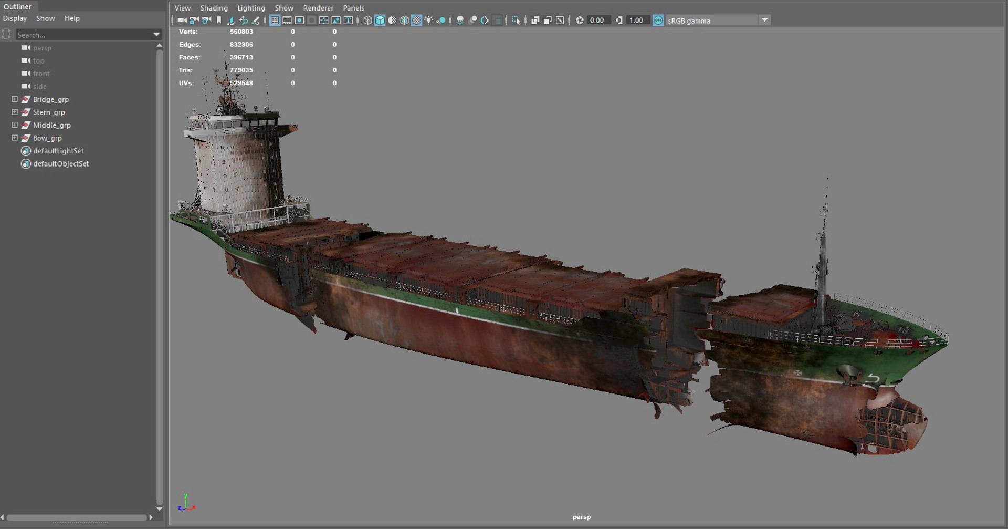
Task: Open the Renderer menu
Action: (318, 8)
